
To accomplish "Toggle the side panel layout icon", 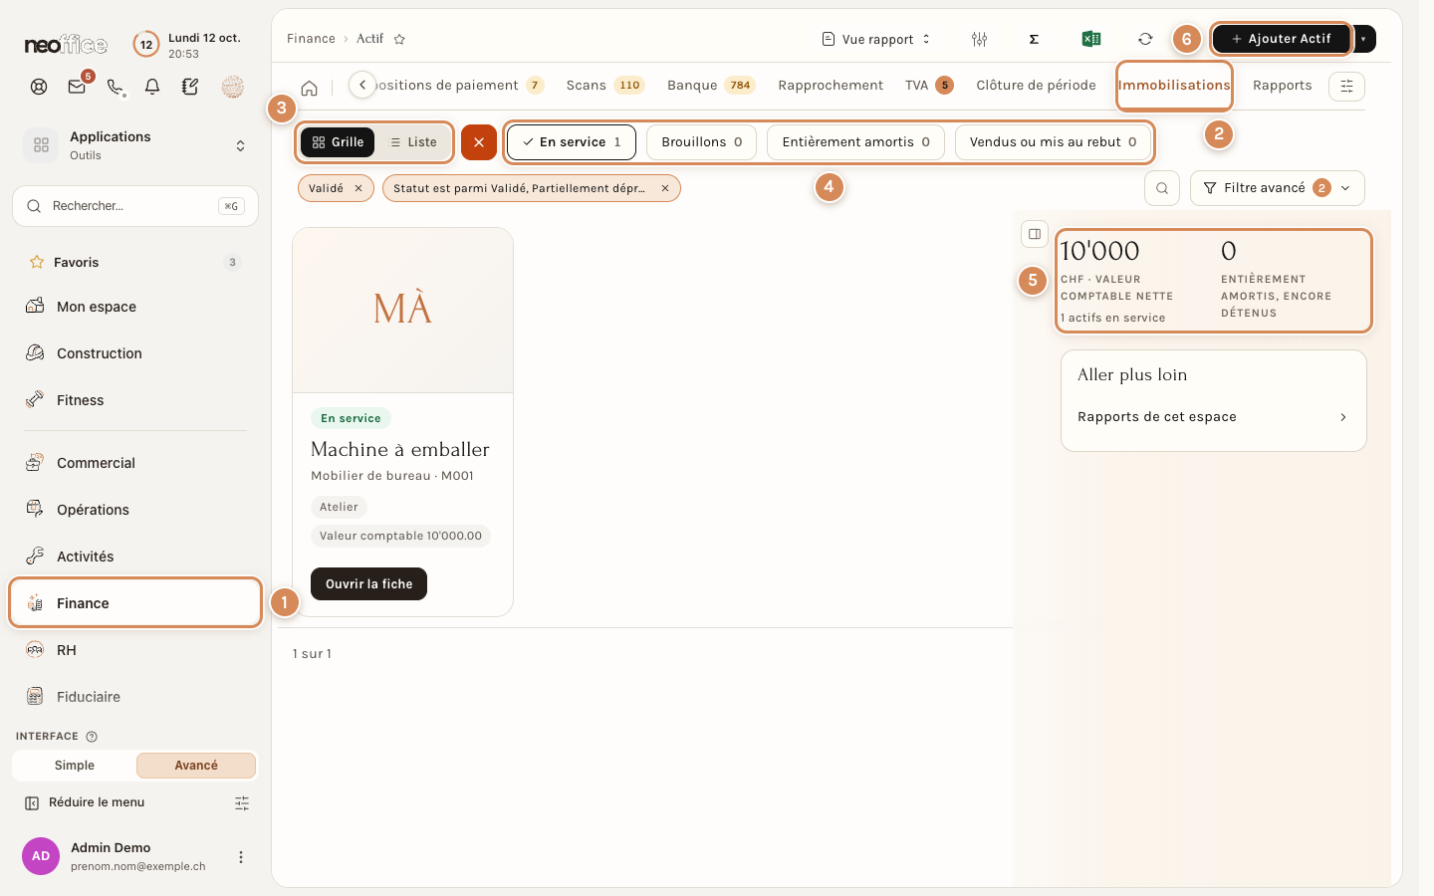I will click(x=1035, y=234).
